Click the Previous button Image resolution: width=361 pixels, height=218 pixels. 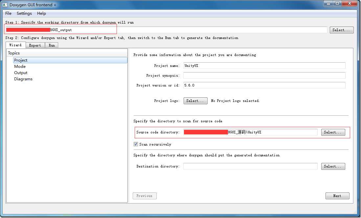[x=145, y=196]
